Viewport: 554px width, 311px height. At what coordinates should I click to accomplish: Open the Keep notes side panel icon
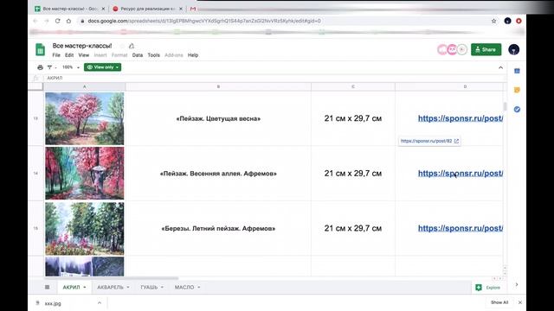[x=517, y=90]
